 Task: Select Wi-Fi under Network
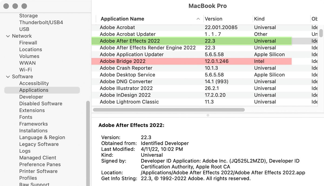26,70
